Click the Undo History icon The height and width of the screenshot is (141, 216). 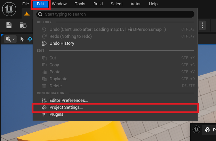(44, 43)
